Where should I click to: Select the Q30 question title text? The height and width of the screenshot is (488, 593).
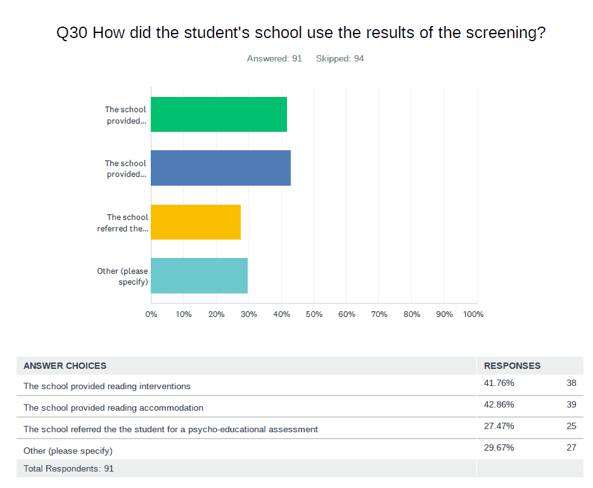point(301,34)
